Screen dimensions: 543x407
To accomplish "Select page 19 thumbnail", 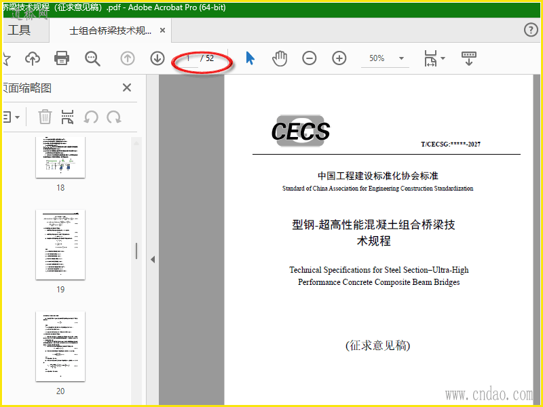I will tap(60, 245).
